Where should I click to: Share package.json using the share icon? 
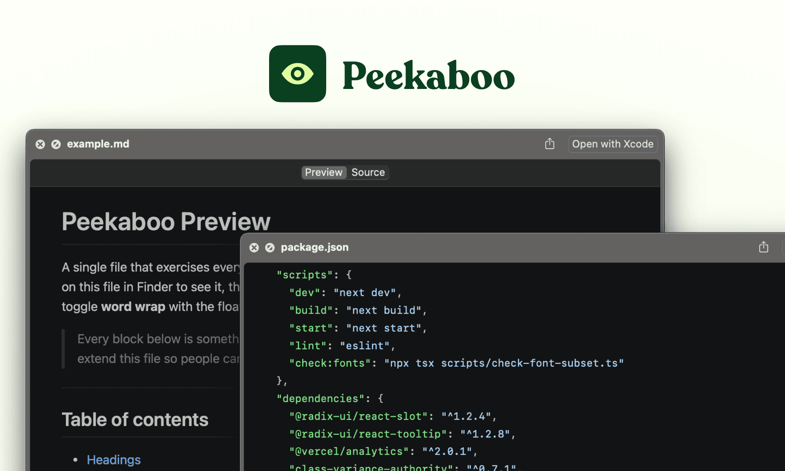763,247
